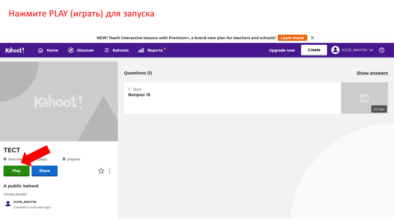This screenshot has height=221, width=394.
Task: Open the three-dot more options menu
Action: point(110,171)
